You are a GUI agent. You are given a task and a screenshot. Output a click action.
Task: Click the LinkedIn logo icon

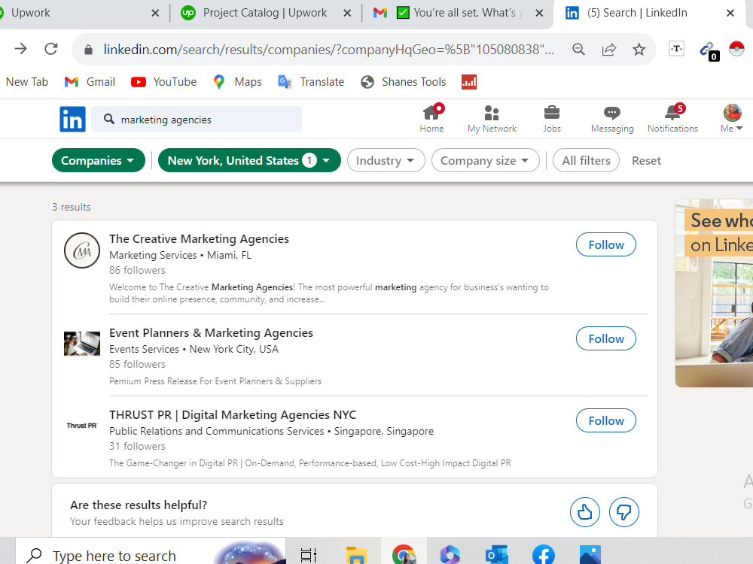tap(72, 119)
